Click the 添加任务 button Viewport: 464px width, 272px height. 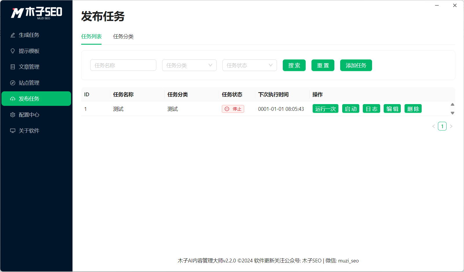click(x=356, y=65)
